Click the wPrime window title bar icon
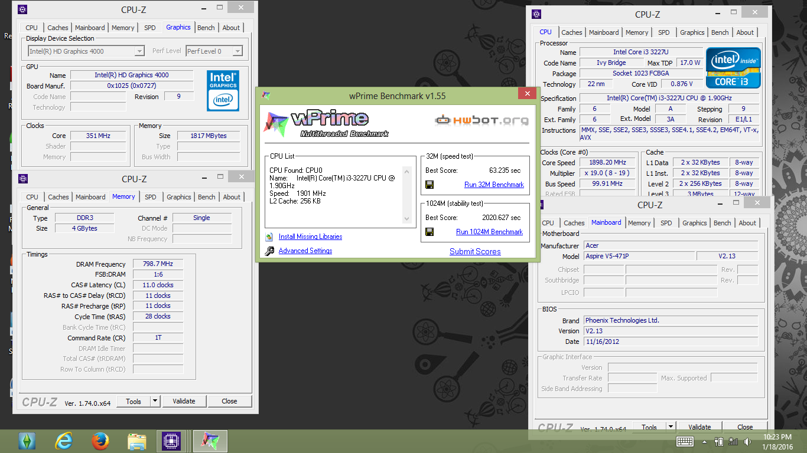 pos(266,96)
